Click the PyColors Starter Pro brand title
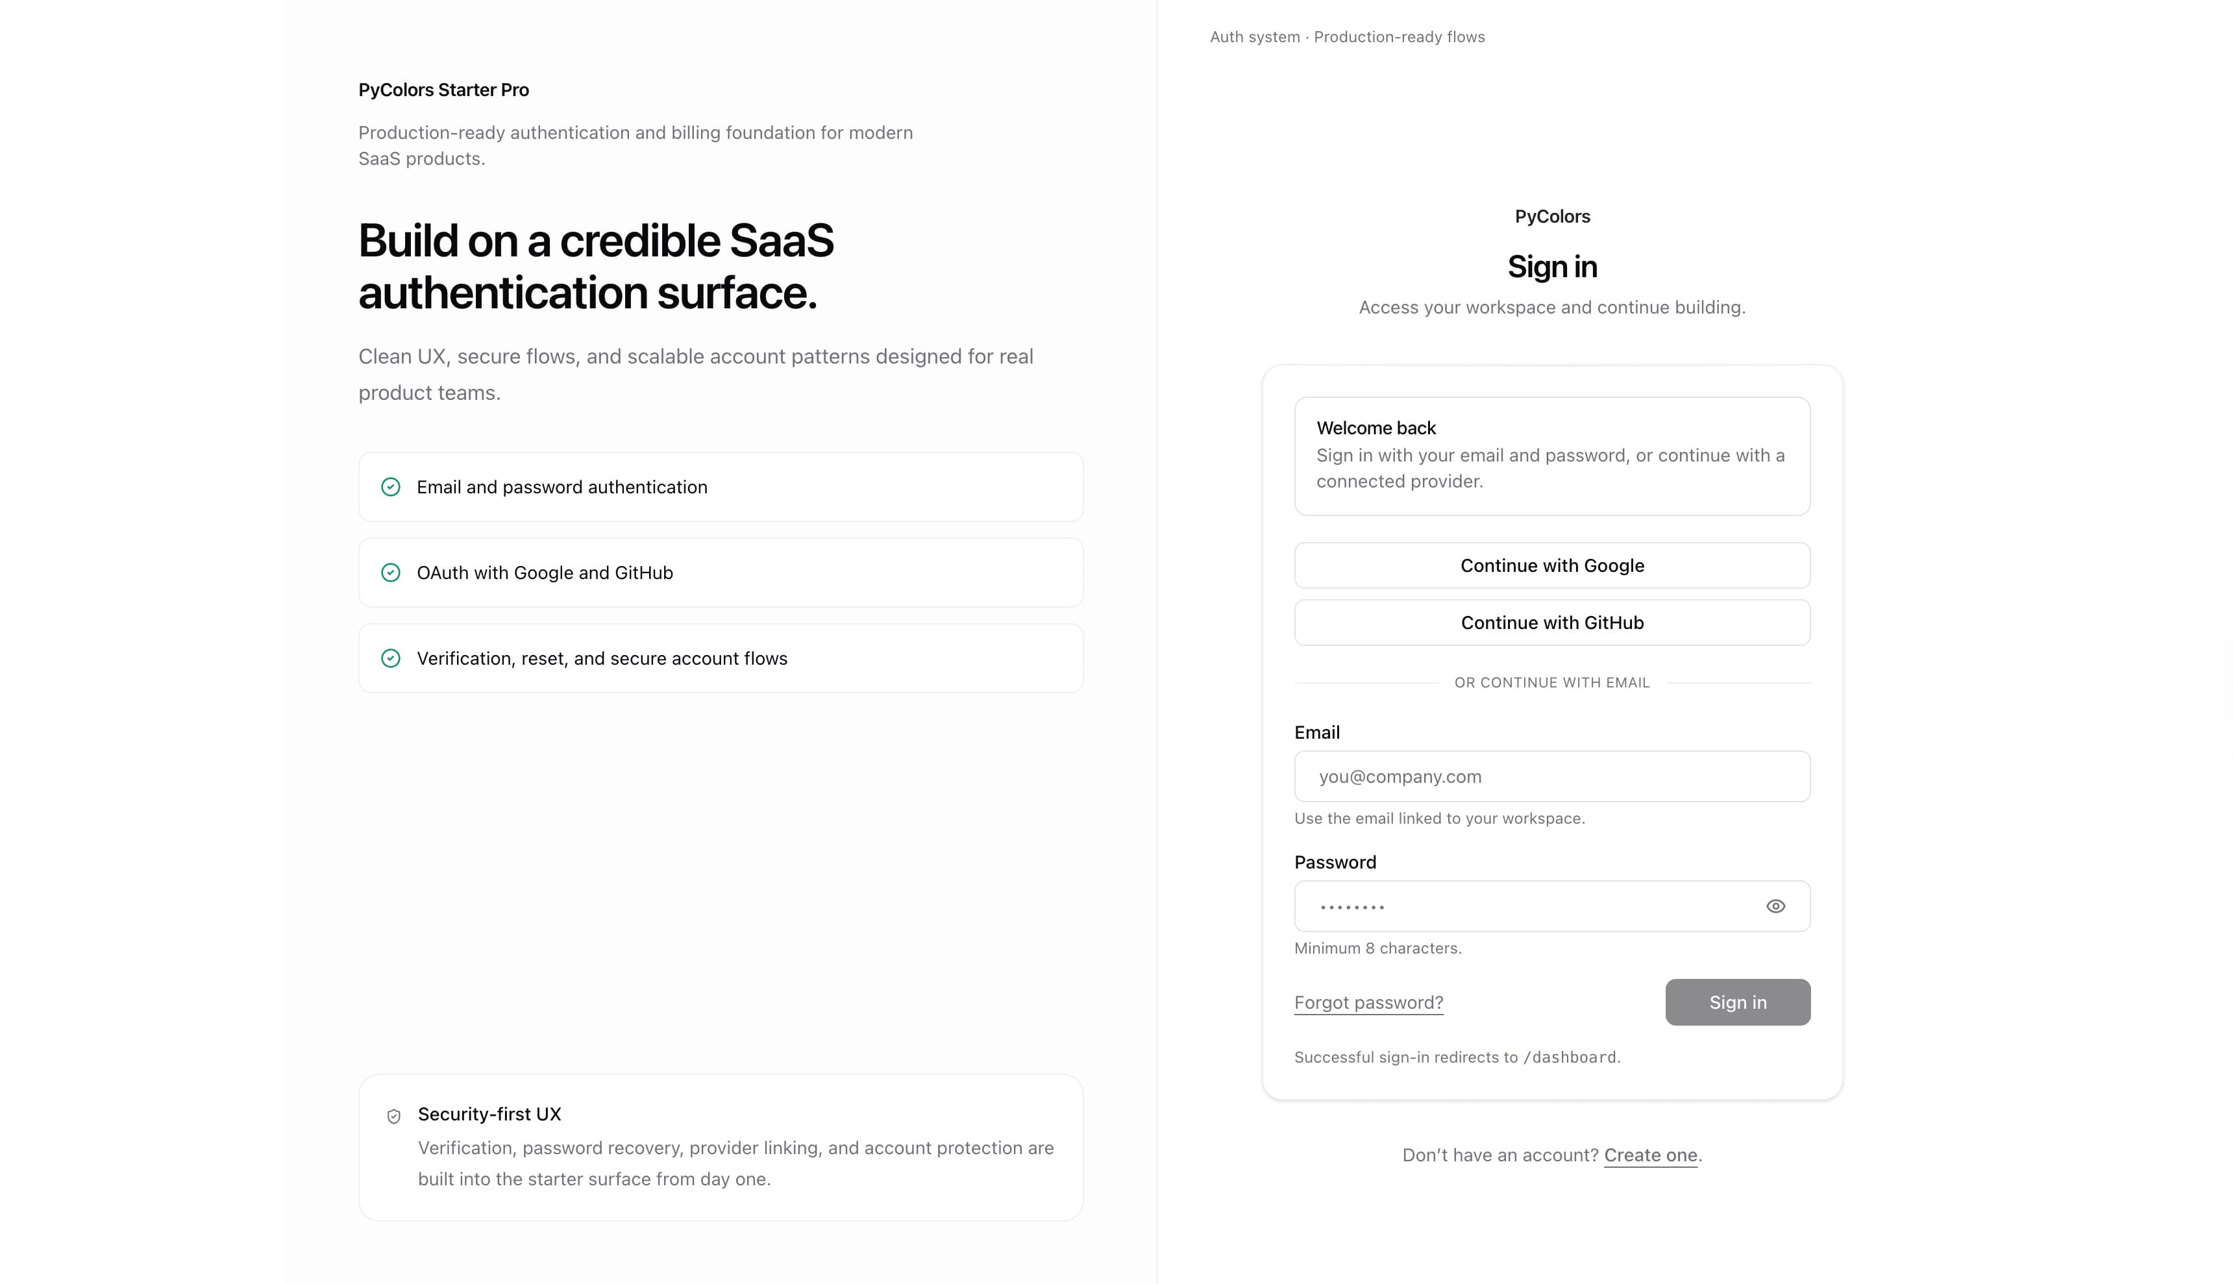This screenshot has width=2233, height=1284. pos(443,90)
